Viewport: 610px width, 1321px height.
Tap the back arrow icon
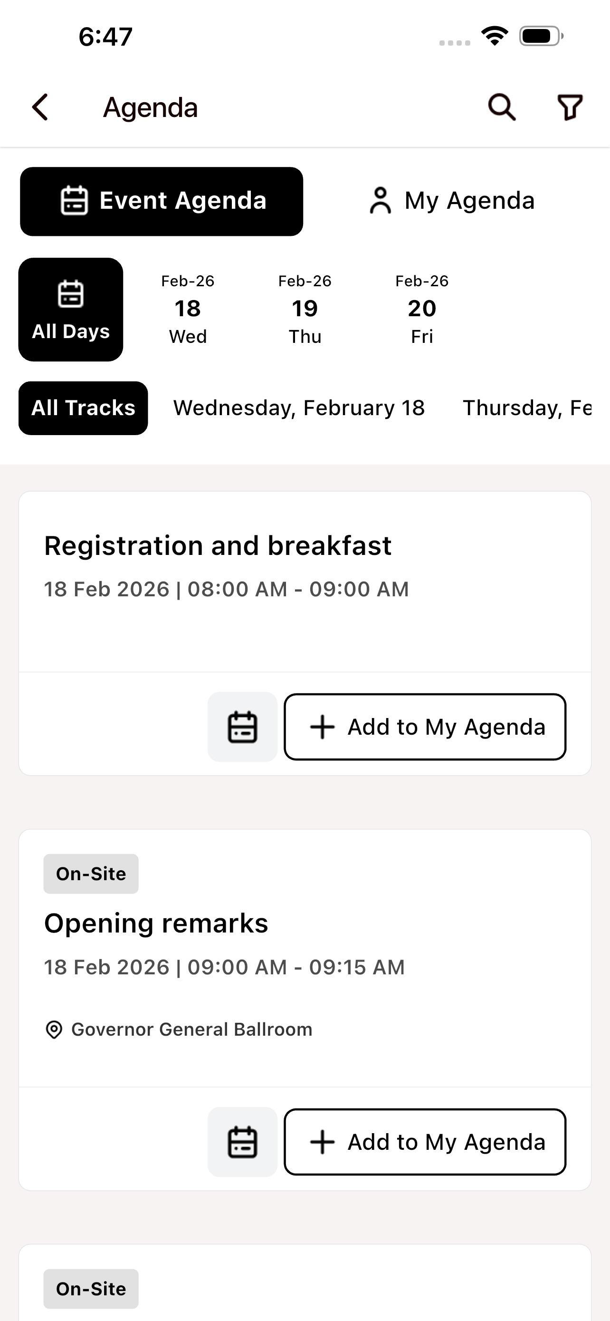click(x=40, y=107)
